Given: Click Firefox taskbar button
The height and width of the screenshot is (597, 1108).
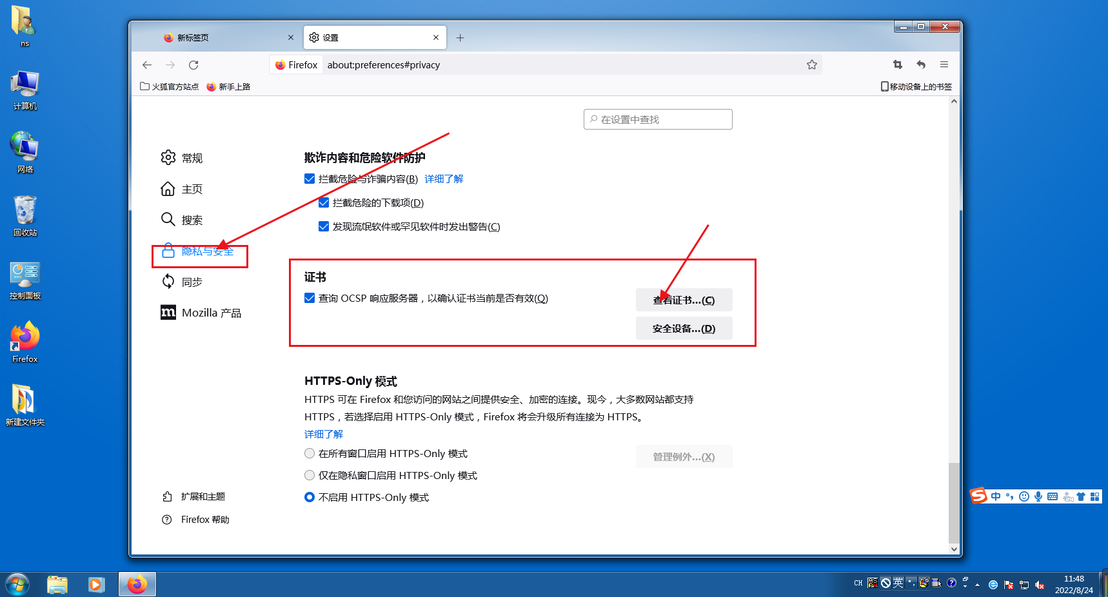Looking at the screenshot, I should (x=137, y=585).
